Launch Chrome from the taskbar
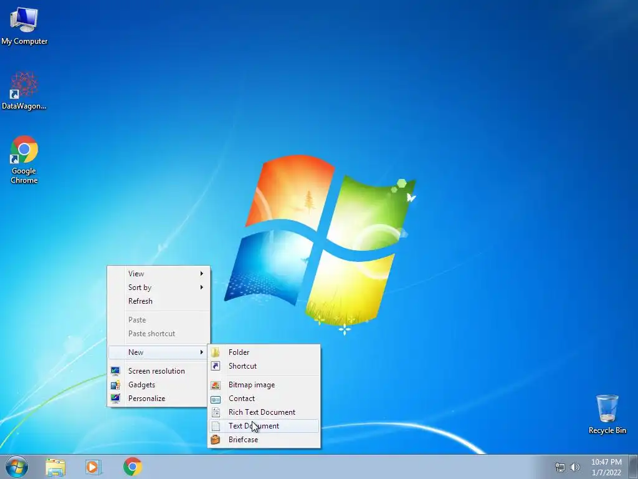The height and width of the screenshot is (479, 638). [x=133, y=467]
